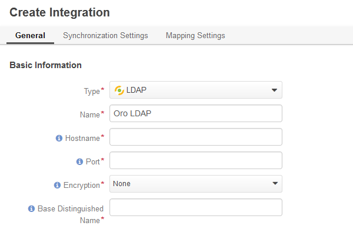Click the Create Integration page title
Viewport: 353px width, 229px height.
[59, 12]
